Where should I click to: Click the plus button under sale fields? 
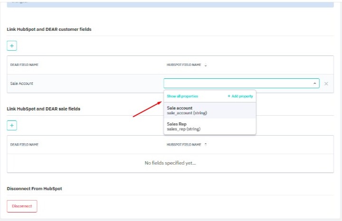[x=12, y=125]
